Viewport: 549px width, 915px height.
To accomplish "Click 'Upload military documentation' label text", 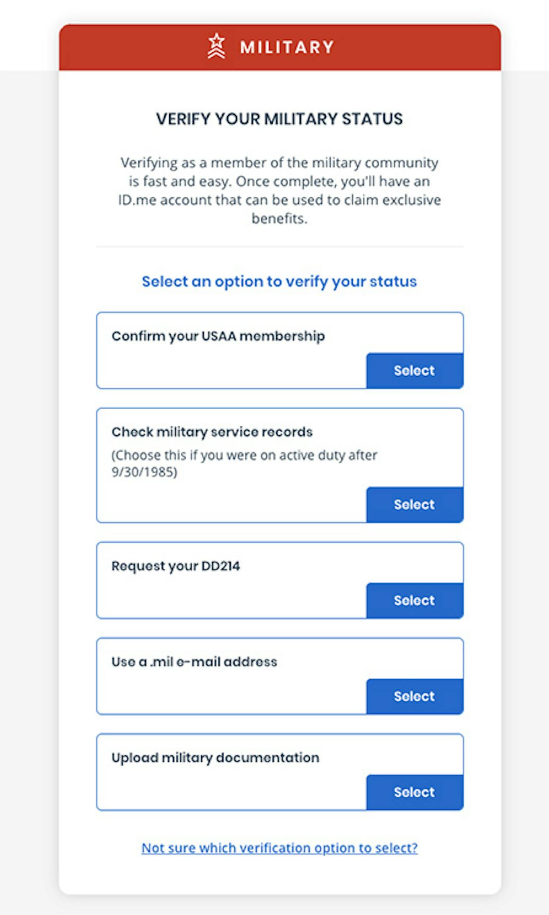I will click(215, 758).
